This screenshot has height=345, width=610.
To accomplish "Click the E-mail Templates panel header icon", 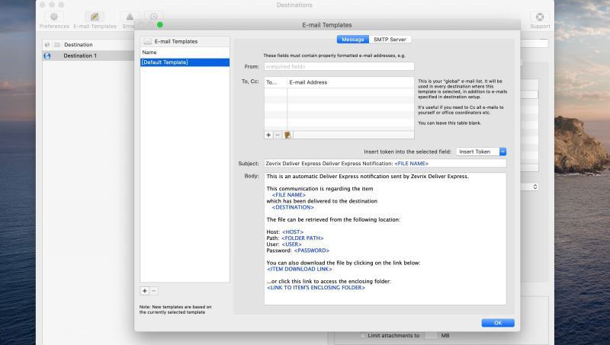I will tap(147, 41).
